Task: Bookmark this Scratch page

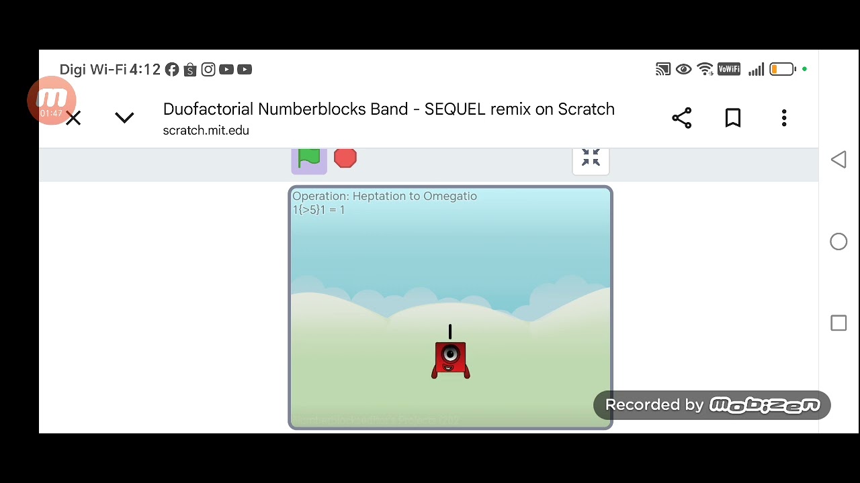Action: click(x=733, y=118)
